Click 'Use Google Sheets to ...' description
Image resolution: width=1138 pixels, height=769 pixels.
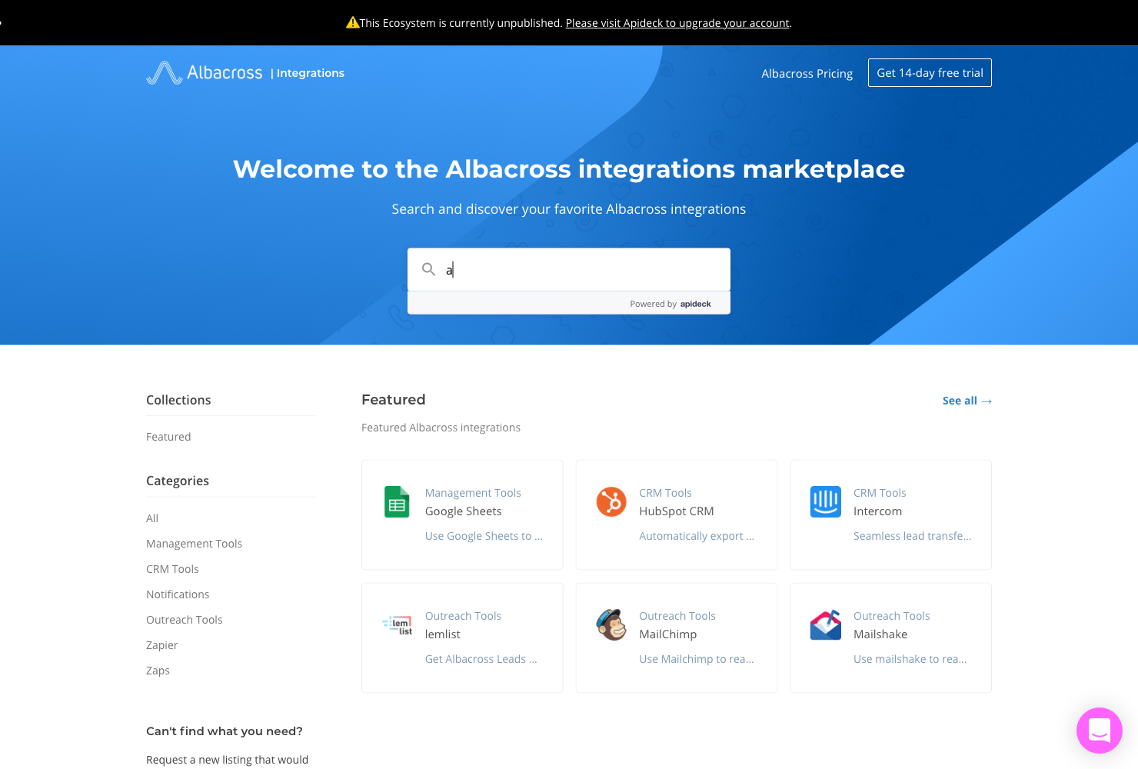pos(484,536)
